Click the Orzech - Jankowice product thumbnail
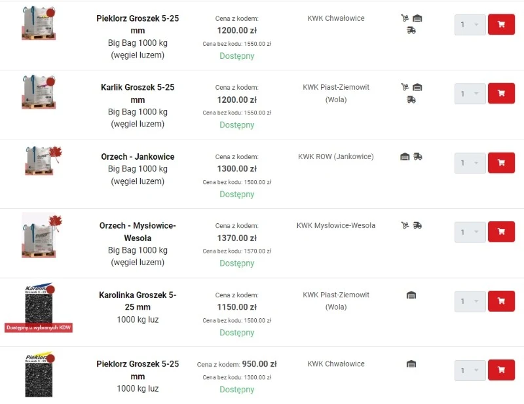The height and width of the screenshot is (404, 524). click(x=40, y=160)
